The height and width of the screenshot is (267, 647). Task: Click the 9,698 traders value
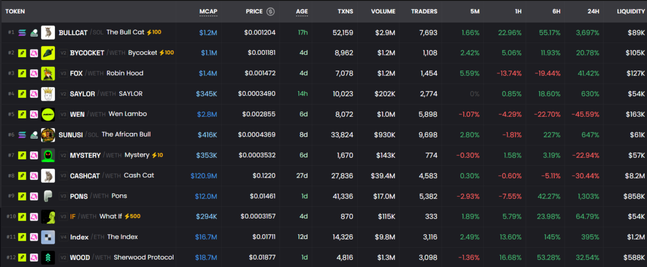click(x=428, y=135)
